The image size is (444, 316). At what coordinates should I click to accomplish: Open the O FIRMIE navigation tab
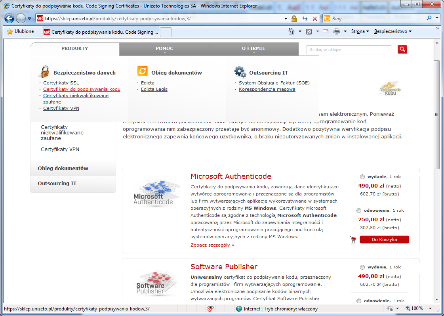pos(254,49)
